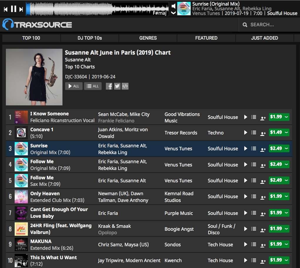Open Kraak & Smaak artist link
The image size is (300, 268).
click(x=114, y=226)
